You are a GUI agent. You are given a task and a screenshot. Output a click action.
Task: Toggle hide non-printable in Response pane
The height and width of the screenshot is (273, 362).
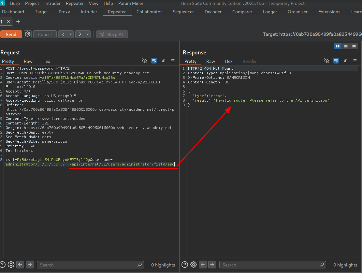point(326,61)
